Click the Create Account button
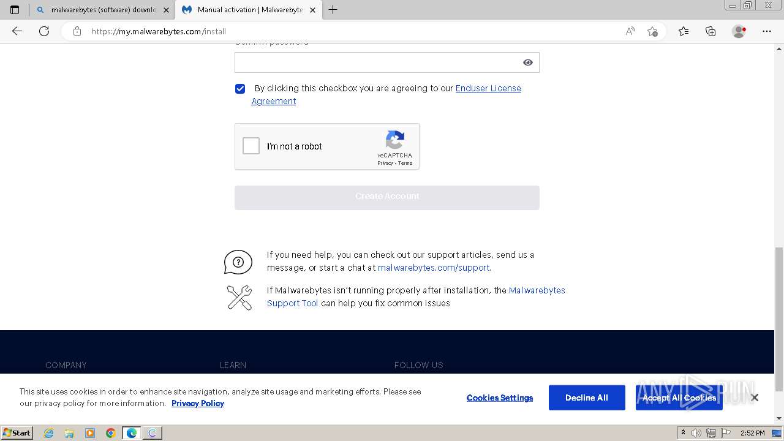Image resolution: width=784 pixels, height=441 pixels. 387,197
